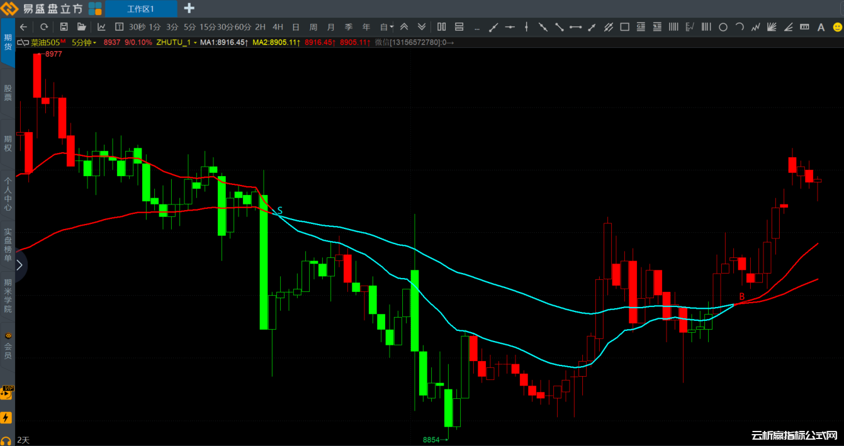
Task: Switch chart period to 1分
Action: tap(155, 27)
